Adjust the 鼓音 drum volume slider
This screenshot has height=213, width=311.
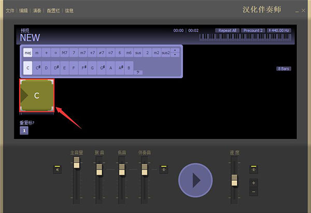click(x=99, y=169)
